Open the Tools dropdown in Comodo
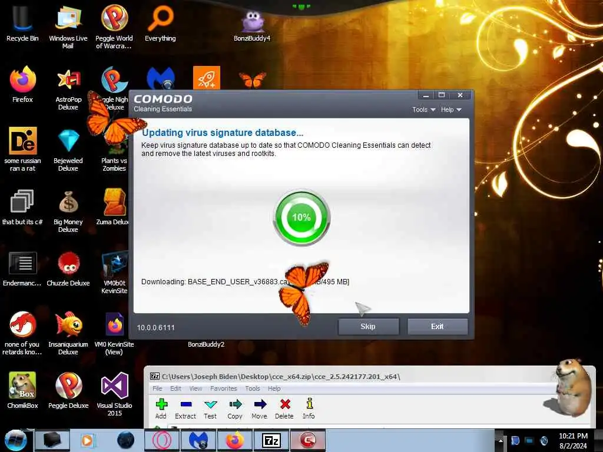This screenshot has height=452, width=603. (424, 109)
